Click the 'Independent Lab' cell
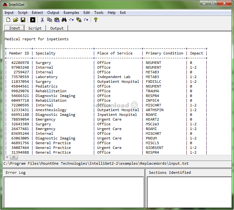This screenshot has height=210, width=234. [x=114, y=77]
